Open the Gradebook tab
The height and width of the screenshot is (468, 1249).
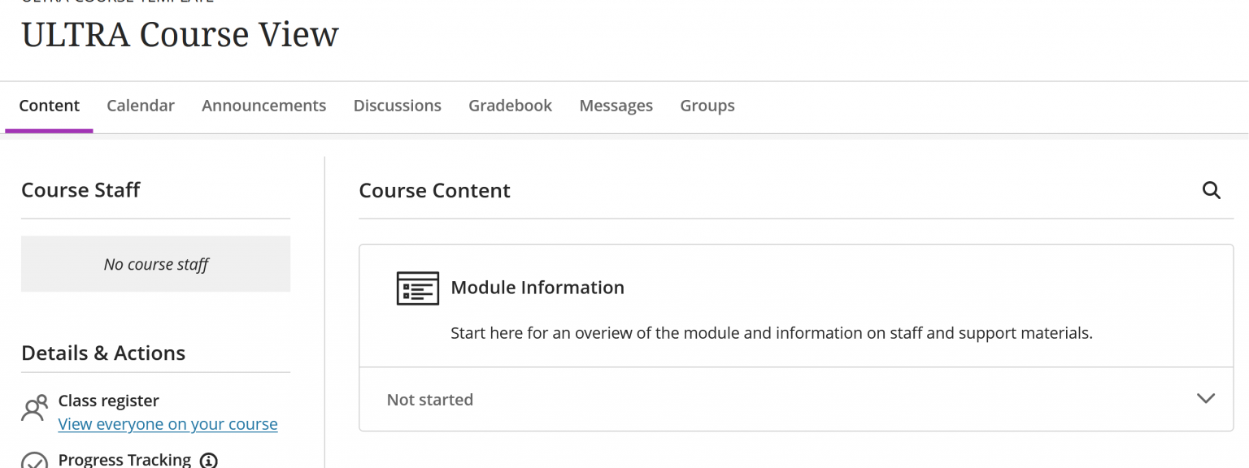pos(510,105)
